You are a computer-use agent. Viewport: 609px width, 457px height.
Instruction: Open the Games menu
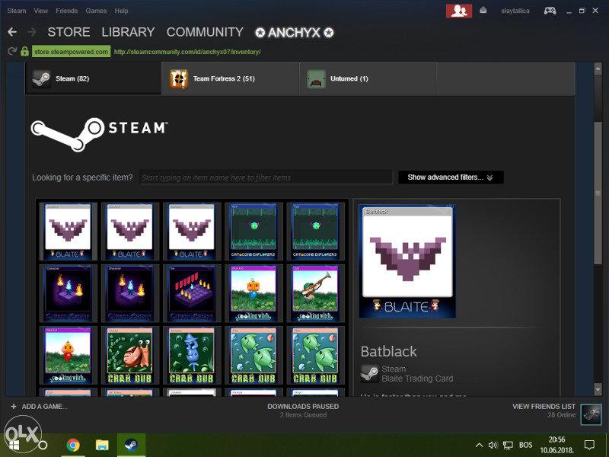point(96,11)
